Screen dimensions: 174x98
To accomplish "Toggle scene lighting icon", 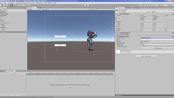I will pos(44,9).
